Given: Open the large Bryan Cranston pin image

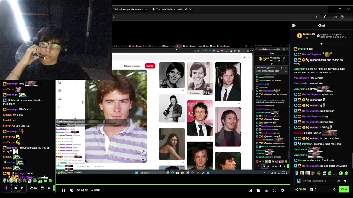Looking at the screenshot, I should pyautogui.click(x=116, y=116).
